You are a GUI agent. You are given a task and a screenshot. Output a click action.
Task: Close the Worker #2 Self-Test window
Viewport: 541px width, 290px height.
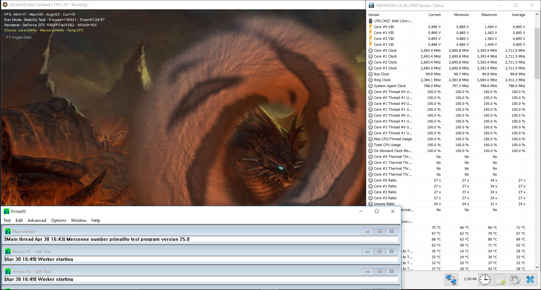(x=392, y=271)
